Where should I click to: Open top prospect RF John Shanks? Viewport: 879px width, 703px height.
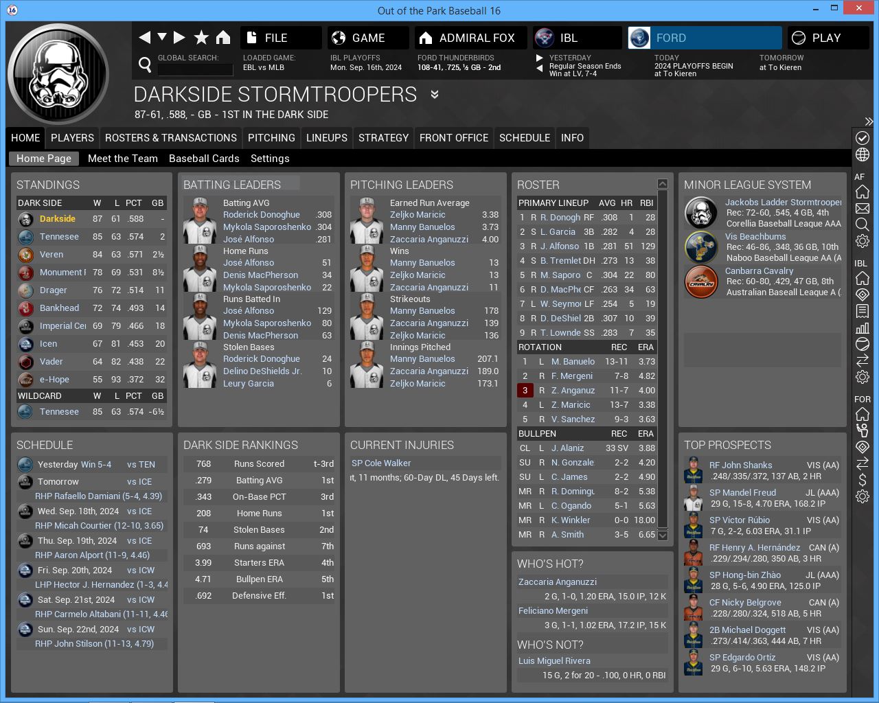740,465
